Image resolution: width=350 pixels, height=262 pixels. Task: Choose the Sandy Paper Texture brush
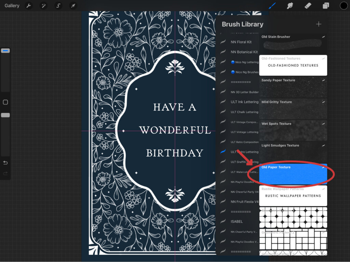coord(293,87)
